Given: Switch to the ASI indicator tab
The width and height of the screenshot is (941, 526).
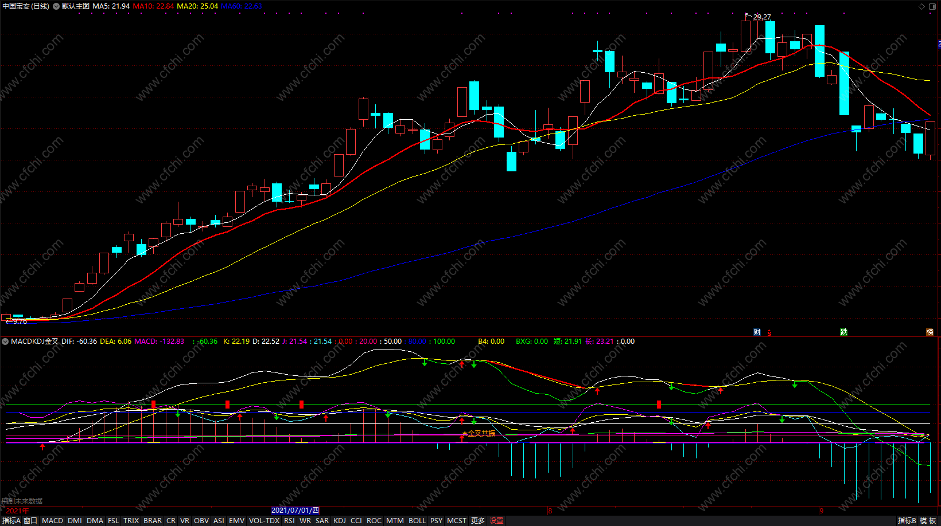Looking at the screenshot, I should (219, 521).
